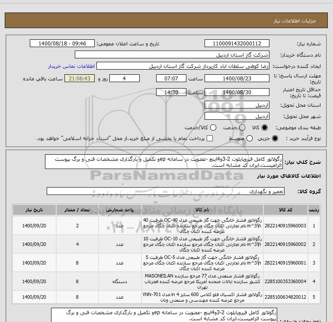
Task: Click the اطلاعات کالاهای مورد نیاز section title
Action: click(x=289, y=176)
